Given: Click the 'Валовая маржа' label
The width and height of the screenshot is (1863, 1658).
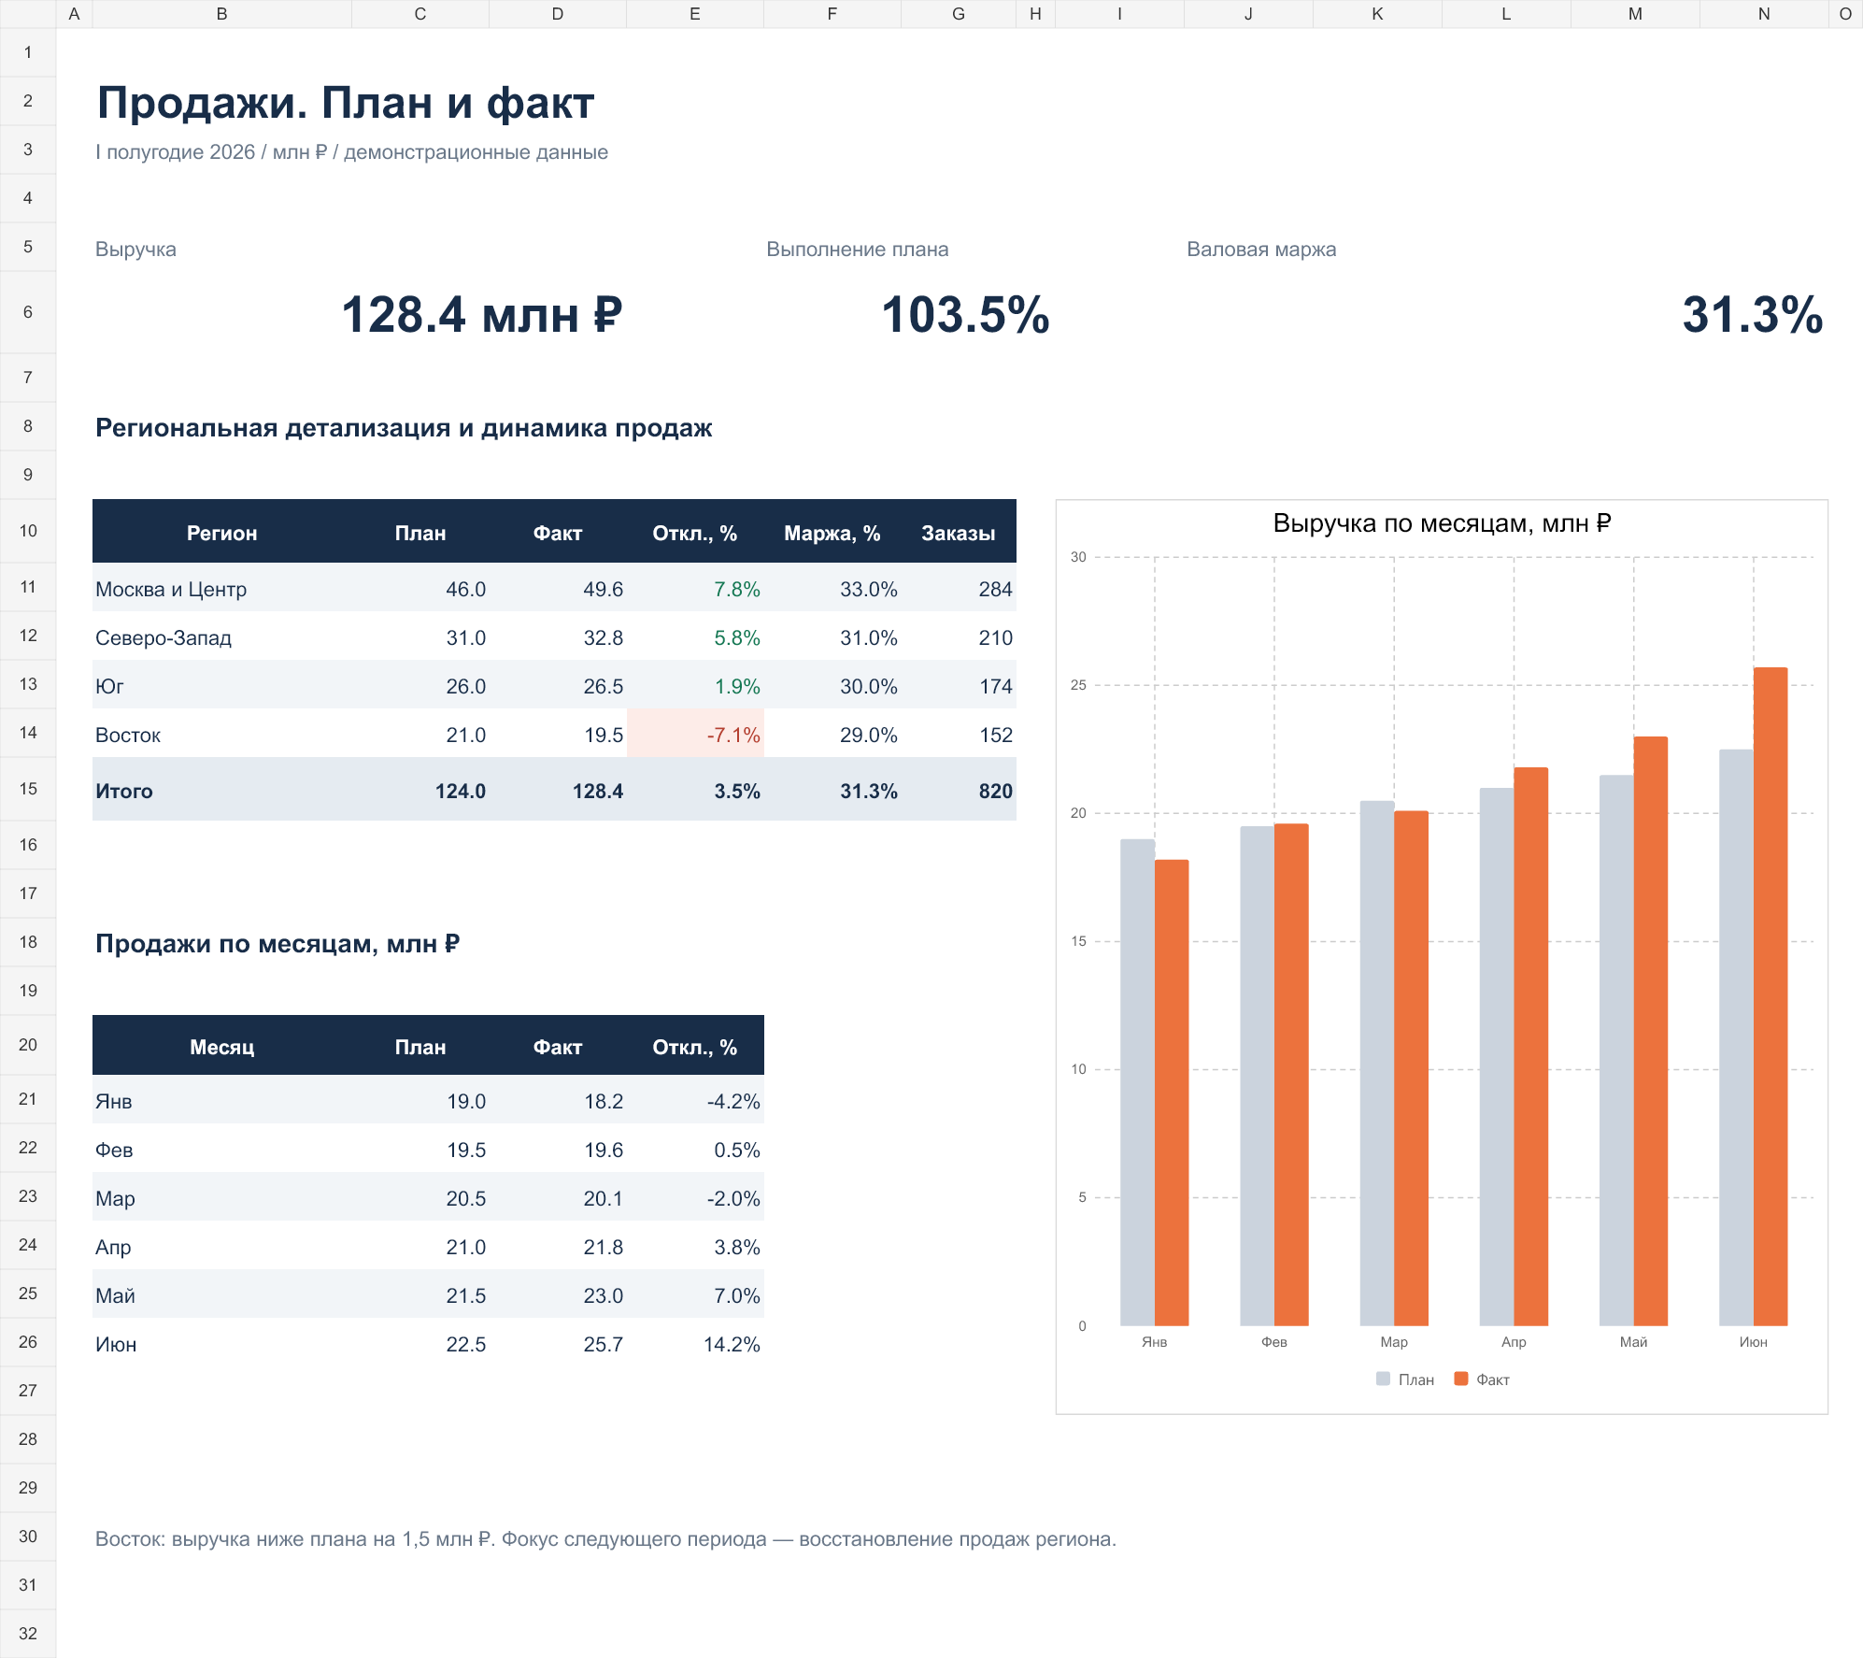Looking at the screenshot, I should click(x=1261, y=250).
